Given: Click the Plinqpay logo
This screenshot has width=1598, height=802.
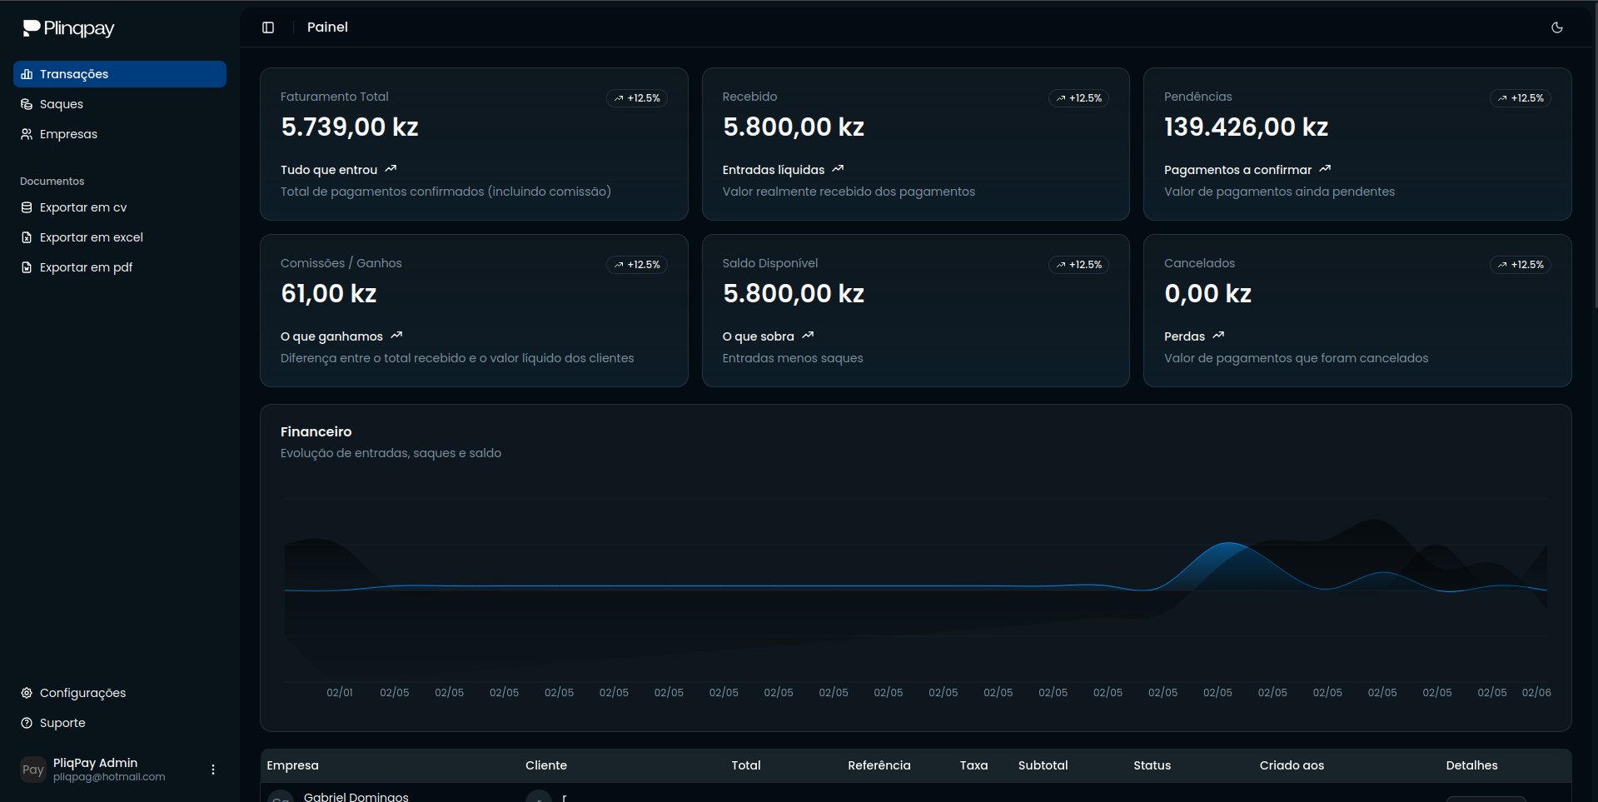Looking at the screenshot, I should click(x=68, y=28).
